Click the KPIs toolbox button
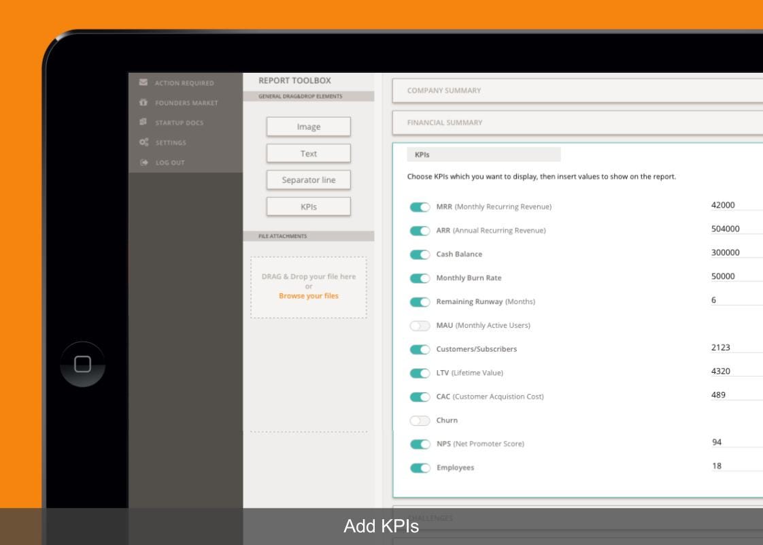 (309, 207)
